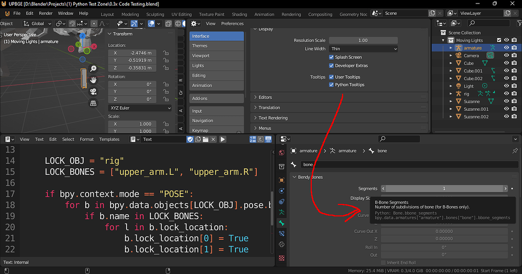Hide Suzanne.002 in viewport via eye icon

coord(506,117)
